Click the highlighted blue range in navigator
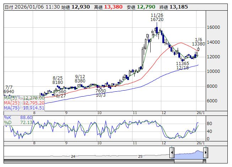The height and width of the screenshot is (167, 232). (189, 154)
